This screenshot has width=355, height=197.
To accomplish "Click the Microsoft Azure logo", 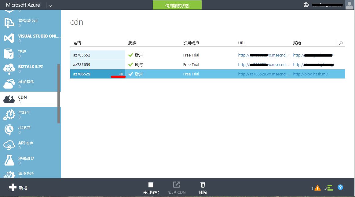I will [23, 5].
